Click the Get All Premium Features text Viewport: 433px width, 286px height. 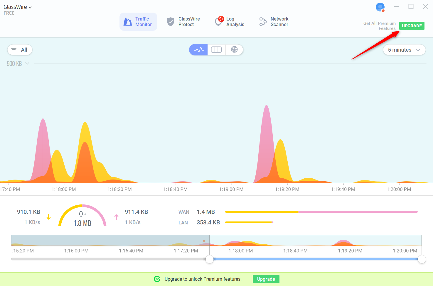point(380,26)
